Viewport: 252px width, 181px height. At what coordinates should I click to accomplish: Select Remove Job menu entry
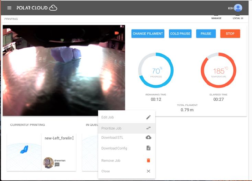(x=127, y=160)
